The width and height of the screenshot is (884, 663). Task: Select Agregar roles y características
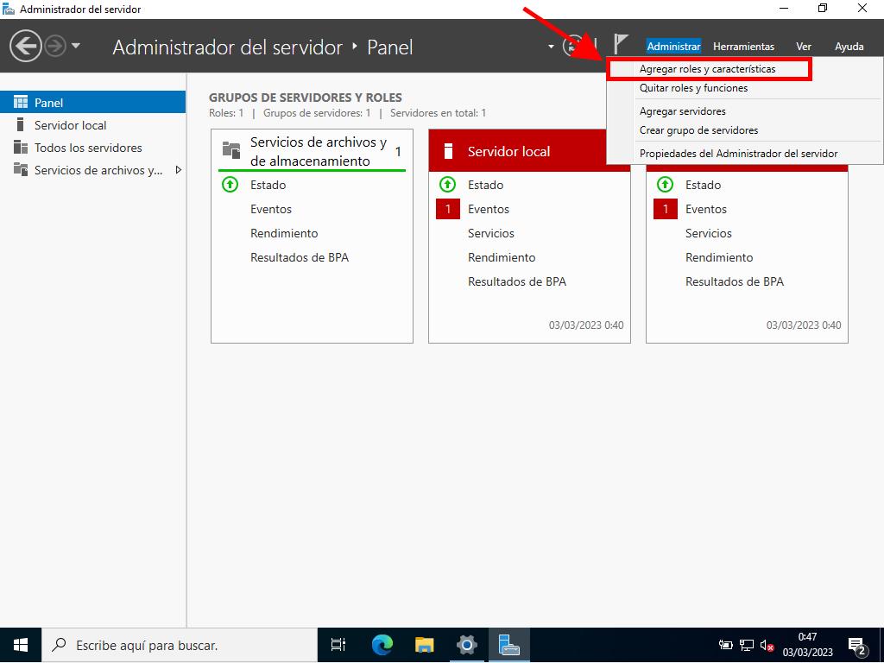(707, 69)
